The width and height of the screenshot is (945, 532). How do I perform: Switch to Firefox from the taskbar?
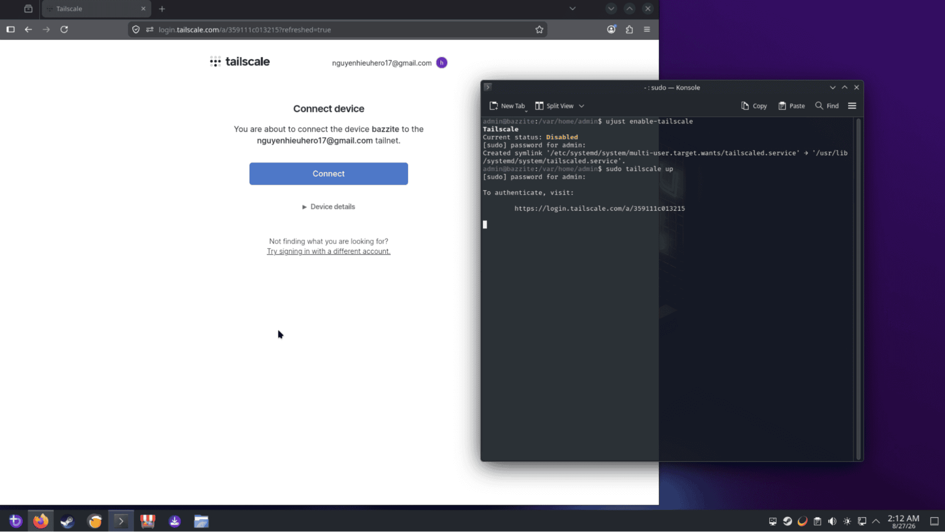click(x=41, y=521)
